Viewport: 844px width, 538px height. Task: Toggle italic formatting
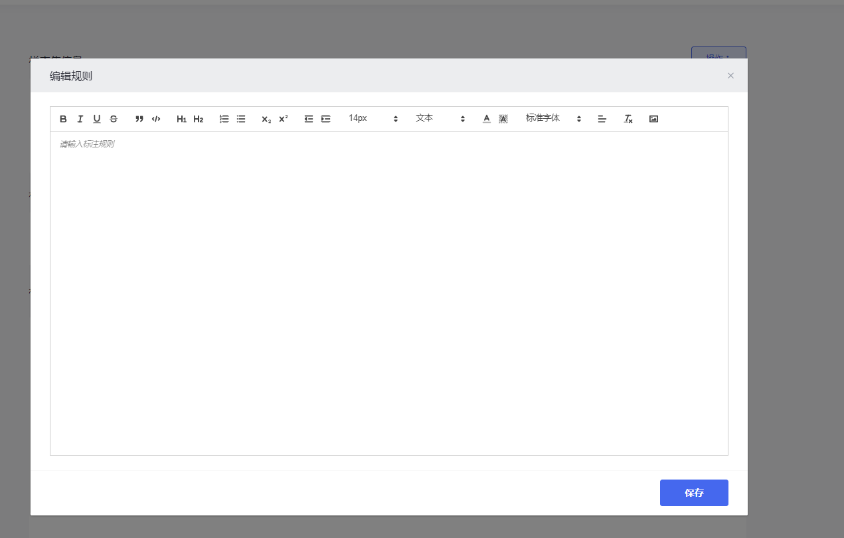(x=80, y=119)
